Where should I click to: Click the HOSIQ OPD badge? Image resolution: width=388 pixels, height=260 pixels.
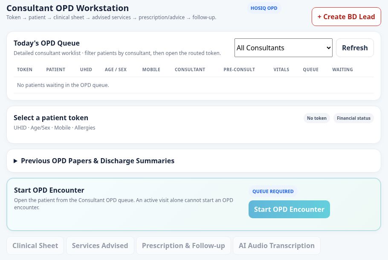point(264,8)
